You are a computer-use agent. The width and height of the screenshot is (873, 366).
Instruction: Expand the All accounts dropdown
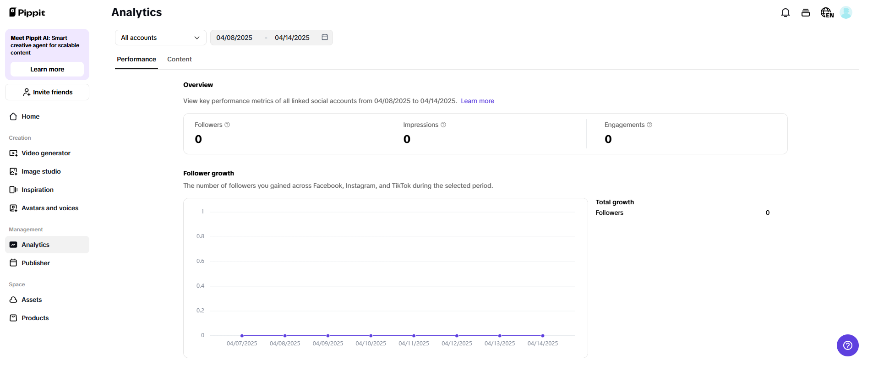(161, 38)
